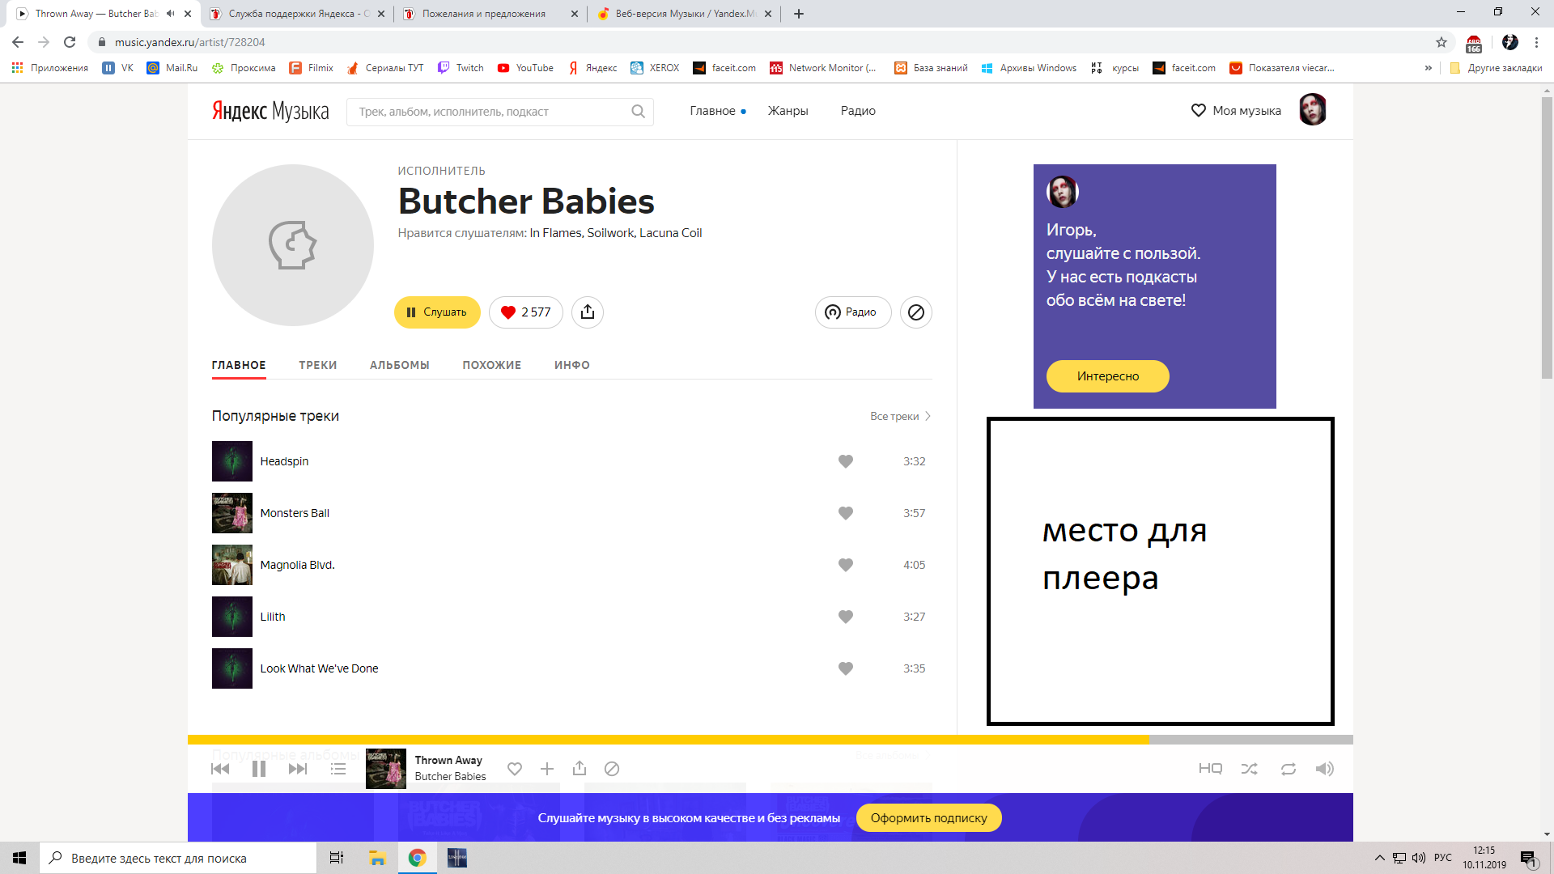Switch to the ПОХОЖИЕ tab
This screenshot has height=874, width=1554.
[x=492, y=365]
